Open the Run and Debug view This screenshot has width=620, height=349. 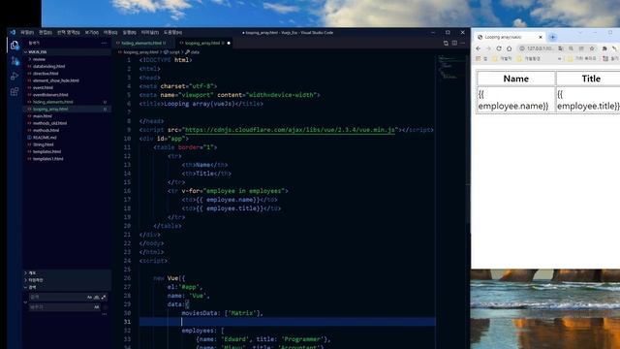click(15, 76)
